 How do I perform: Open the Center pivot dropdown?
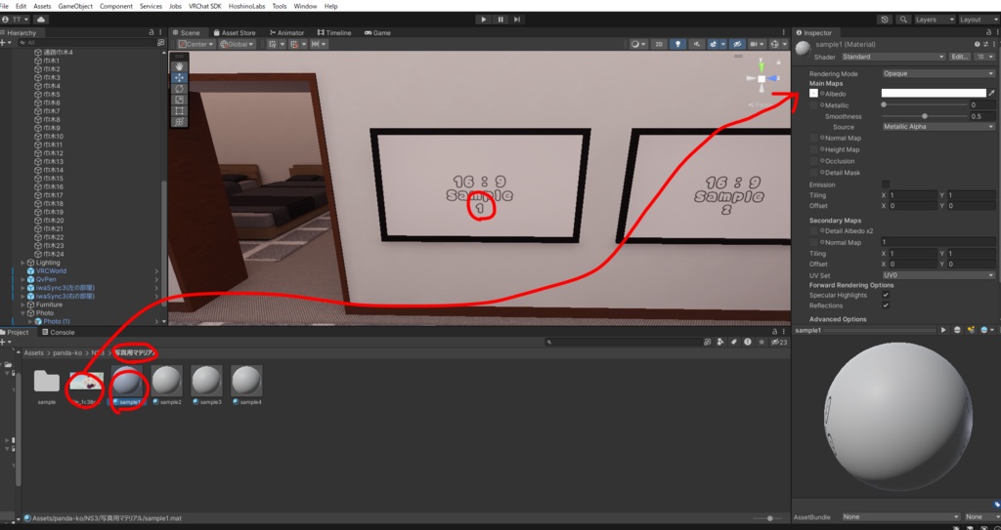coord(196,44)
